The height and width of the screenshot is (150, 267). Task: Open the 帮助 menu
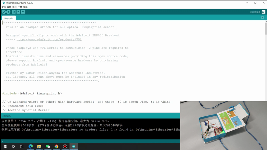click(x=25, y=7)
